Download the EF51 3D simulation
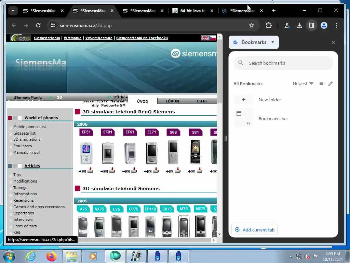Image resolution: width=350 pixels, height=263 pixels. coord(90,171)
